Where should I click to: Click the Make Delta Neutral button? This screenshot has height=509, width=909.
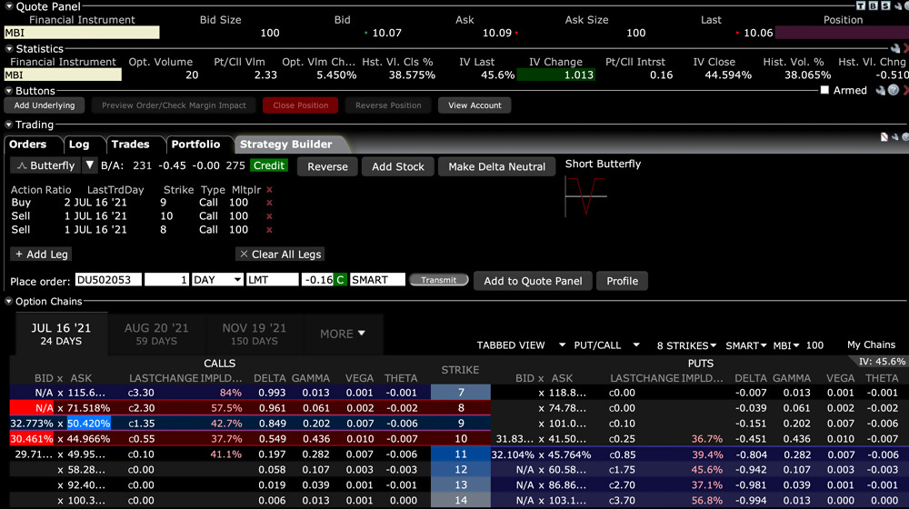click(496, 166)
